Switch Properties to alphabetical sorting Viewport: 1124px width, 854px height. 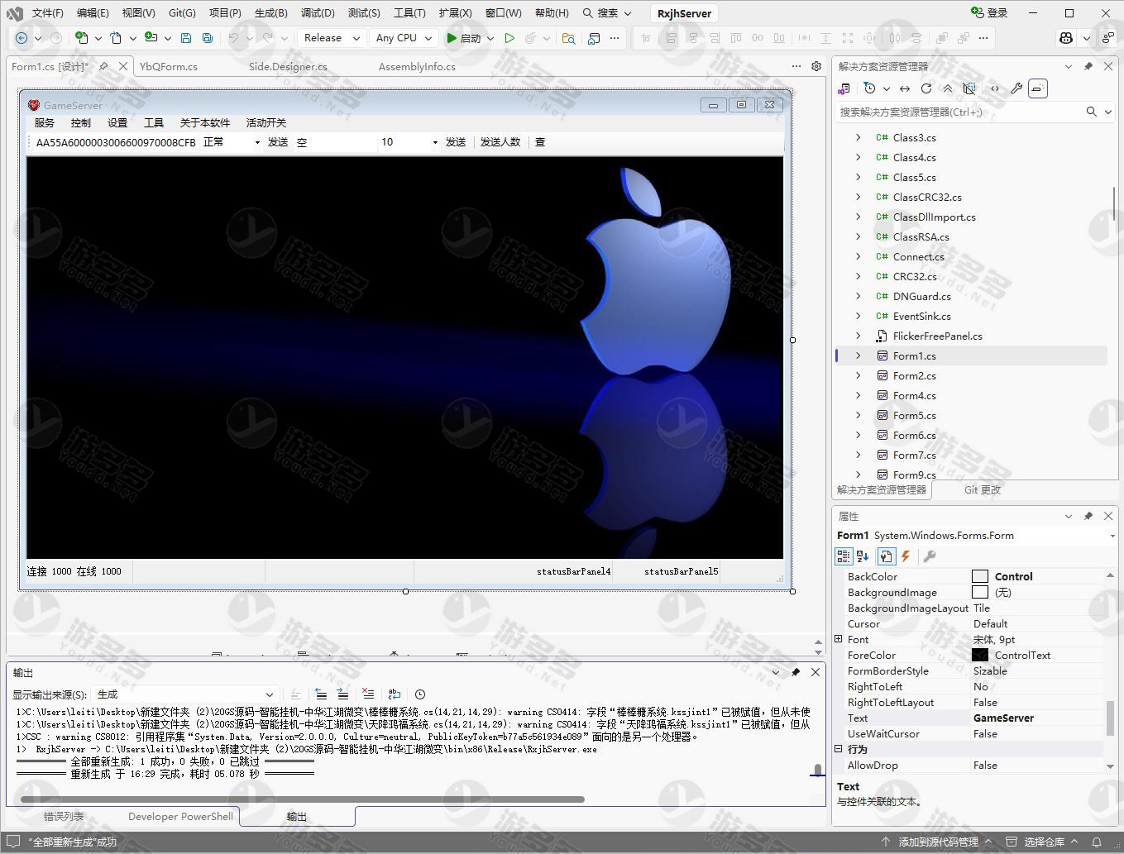[863, 556]
